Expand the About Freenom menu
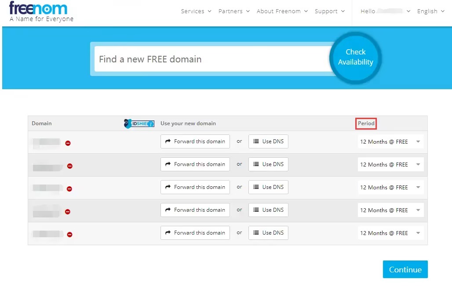The height and width of the screenshot is (286, 452). coord(282,11)
